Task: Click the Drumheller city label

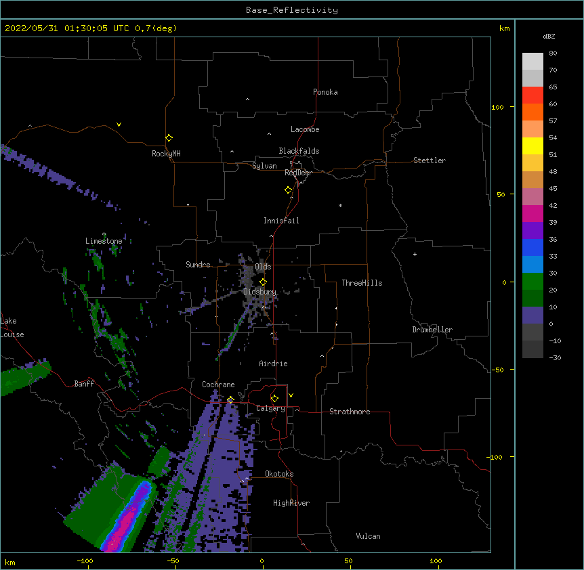Action: click(432, 330)
